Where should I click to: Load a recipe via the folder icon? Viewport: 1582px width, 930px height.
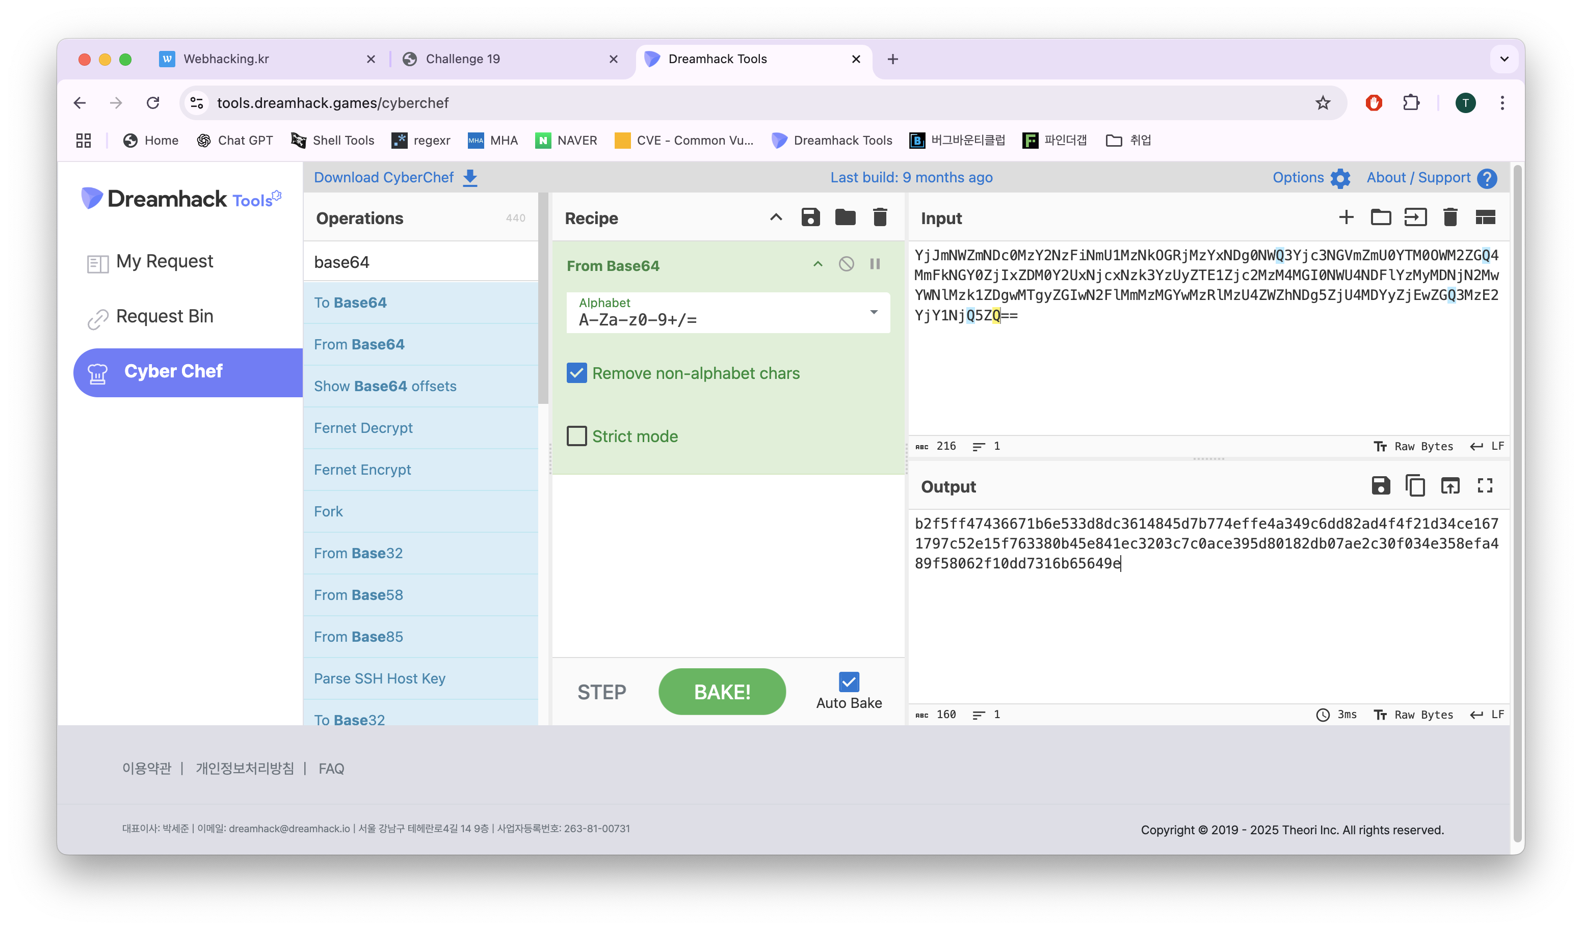click(x=845, y=218)
